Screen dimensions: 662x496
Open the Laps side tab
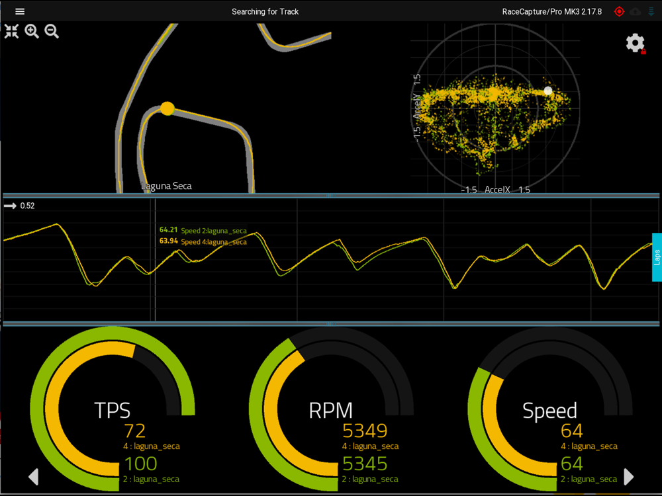[x=657, y=257]
